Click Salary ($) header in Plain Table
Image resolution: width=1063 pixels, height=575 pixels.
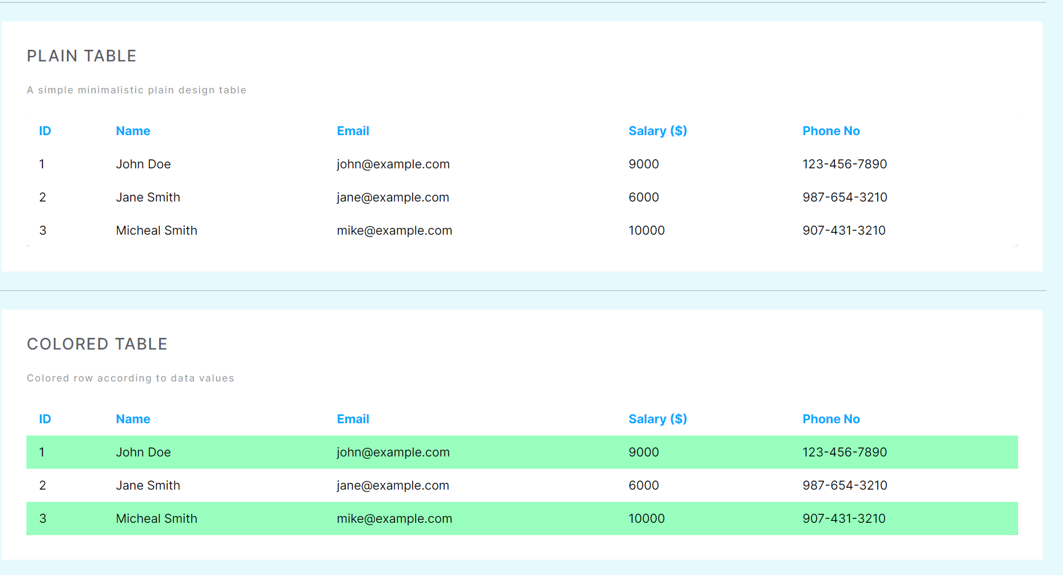[x=657, y=131]
